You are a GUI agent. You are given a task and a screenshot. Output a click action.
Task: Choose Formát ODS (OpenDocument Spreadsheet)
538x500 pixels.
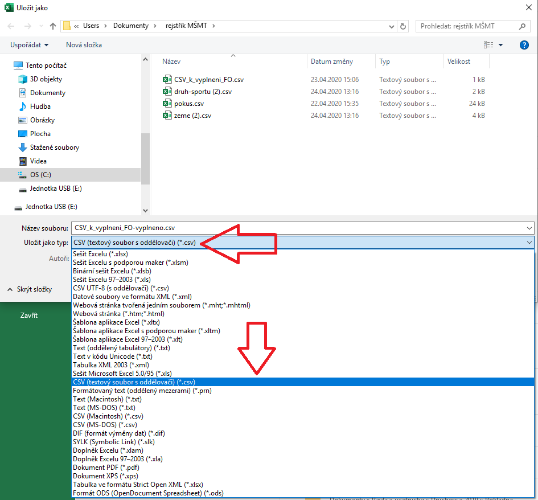click(303, 493)
